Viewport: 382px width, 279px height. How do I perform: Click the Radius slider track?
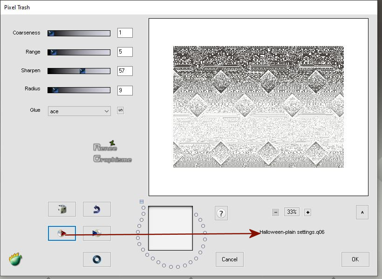pyautogui.click(x=79, y=90)
